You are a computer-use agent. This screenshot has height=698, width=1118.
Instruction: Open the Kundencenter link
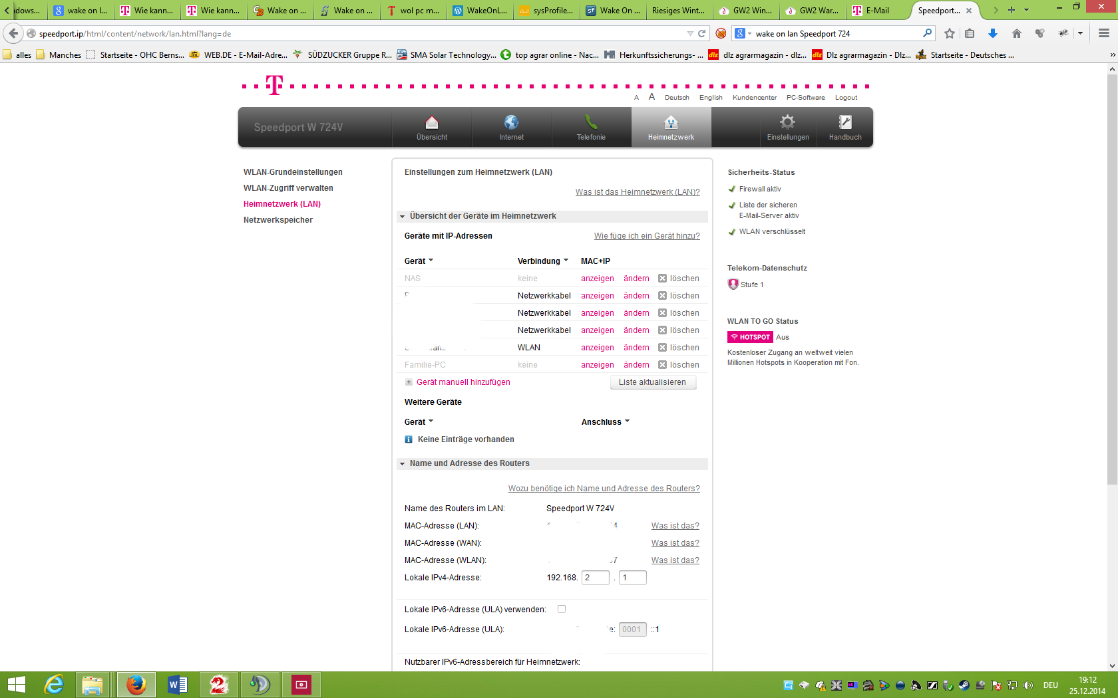pos(755,98)
